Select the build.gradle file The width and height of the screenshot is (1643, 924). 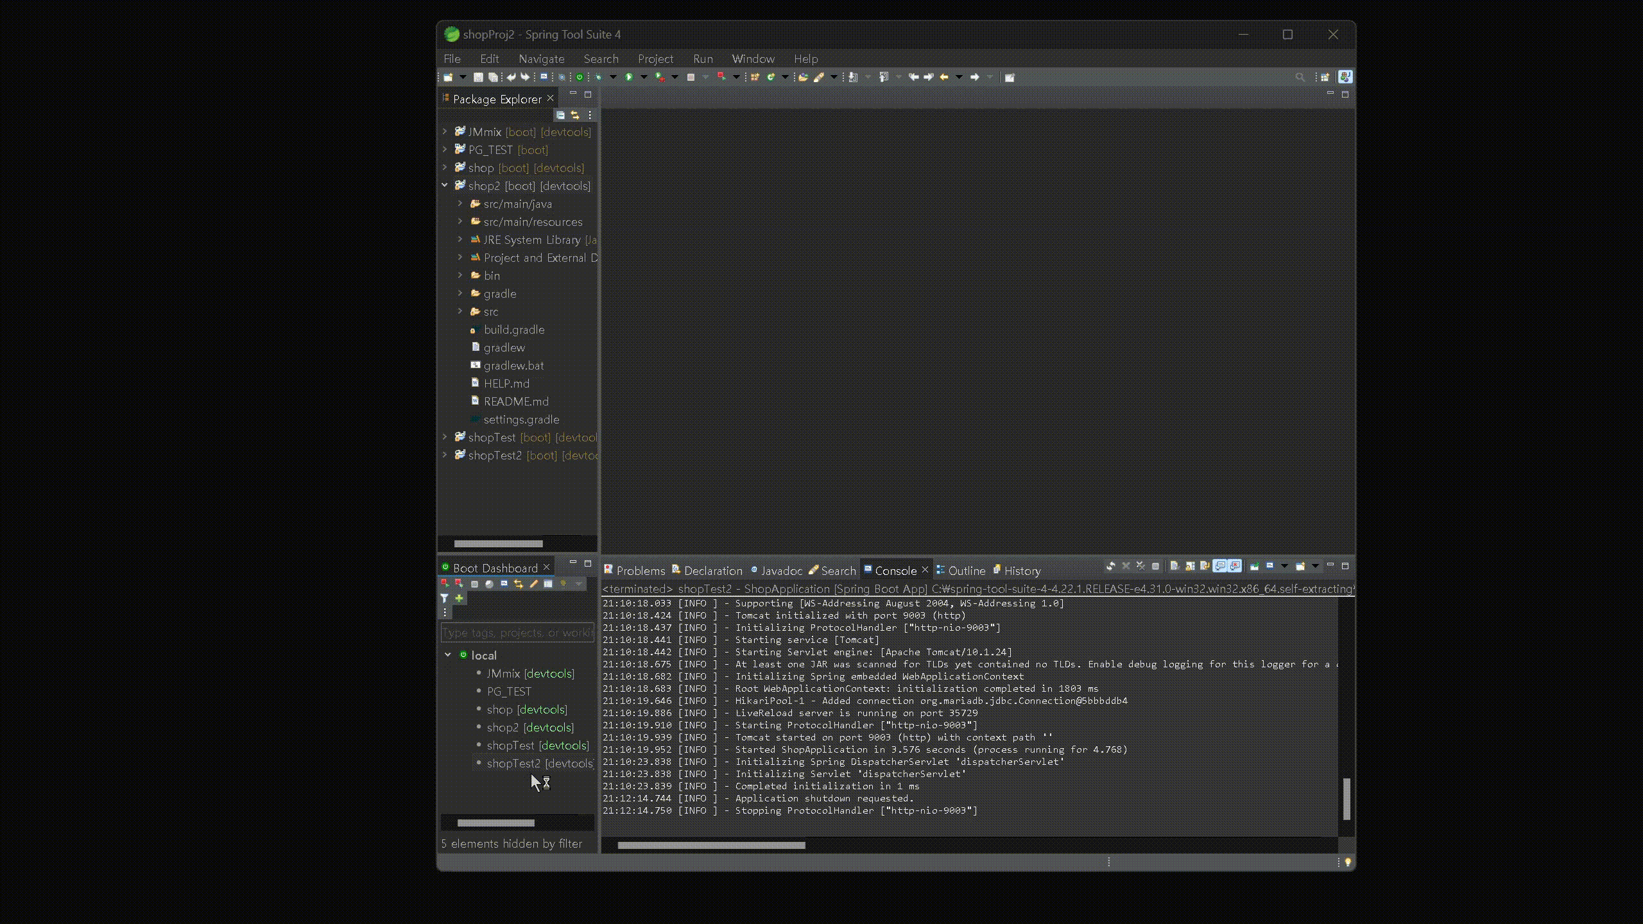(x=513, y=329)
